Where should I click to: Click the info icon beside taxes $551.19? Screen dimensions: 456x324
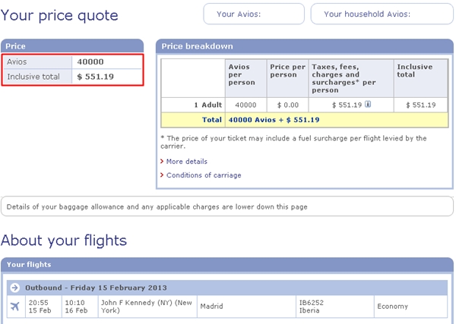(x=368, y=104)
